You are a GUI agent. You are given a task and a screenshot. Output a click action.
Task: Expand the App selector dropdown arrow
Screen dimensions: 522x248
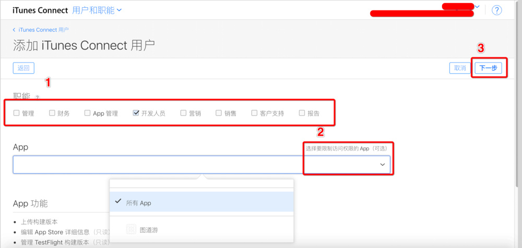383,165
